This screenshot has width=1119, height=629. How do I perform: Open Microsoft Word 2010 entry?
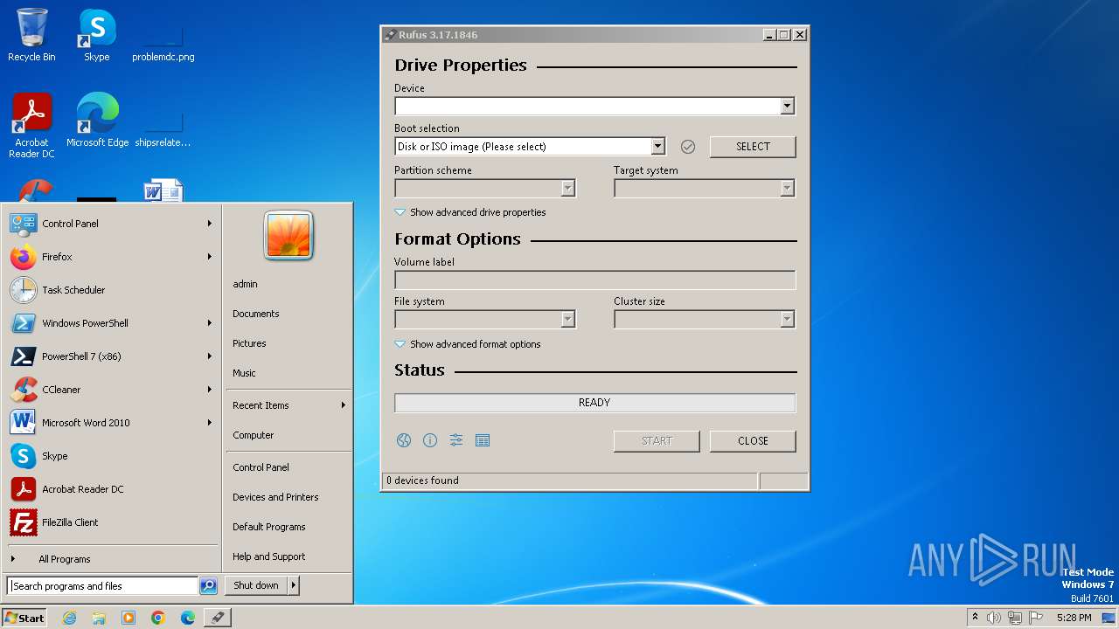pos(112,423)
